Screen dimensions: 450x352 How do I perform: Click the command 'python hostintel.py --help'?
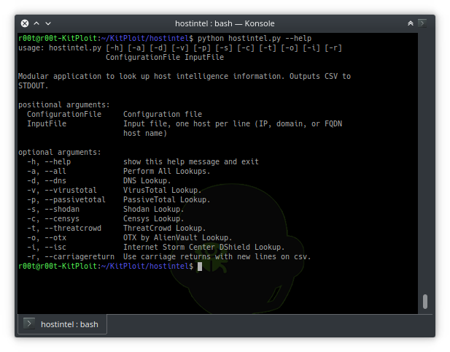pyautogui.click(x=255, y=38)
